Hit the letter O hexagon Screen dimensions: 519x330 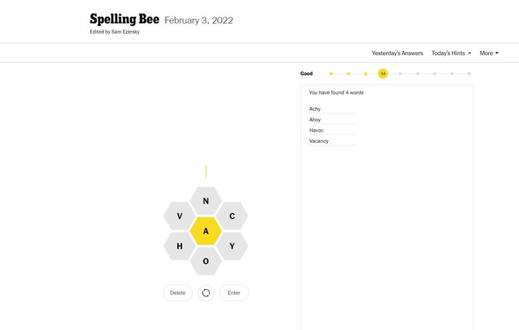pyautogui.click(x=206, y=261)
